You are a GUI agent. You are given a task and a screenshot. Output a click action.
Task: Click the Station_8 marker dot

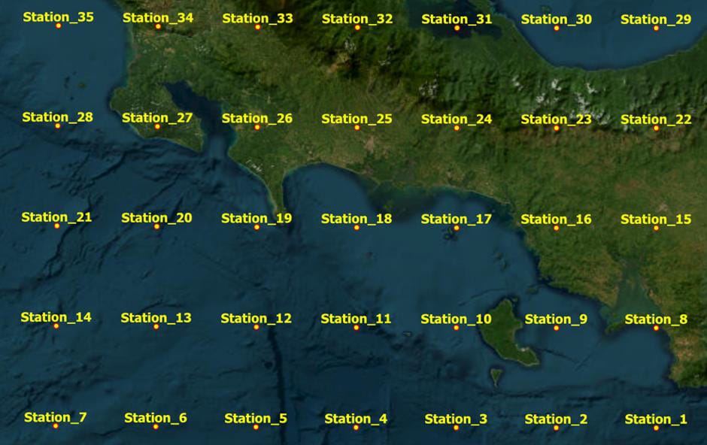click(x=656, y=328)
